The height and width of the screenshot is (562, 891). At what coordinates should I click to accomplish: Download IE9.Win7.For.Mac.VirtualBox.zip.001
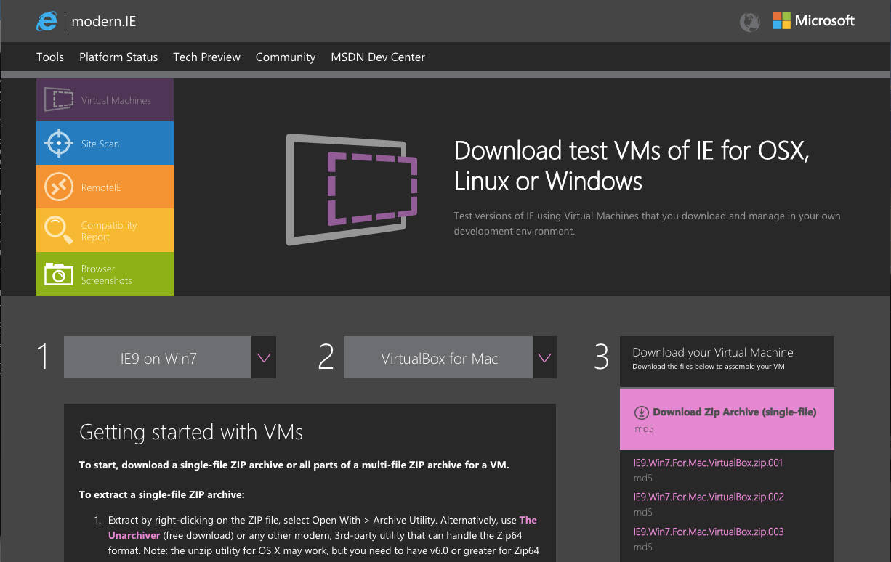[x=708, y=463]
